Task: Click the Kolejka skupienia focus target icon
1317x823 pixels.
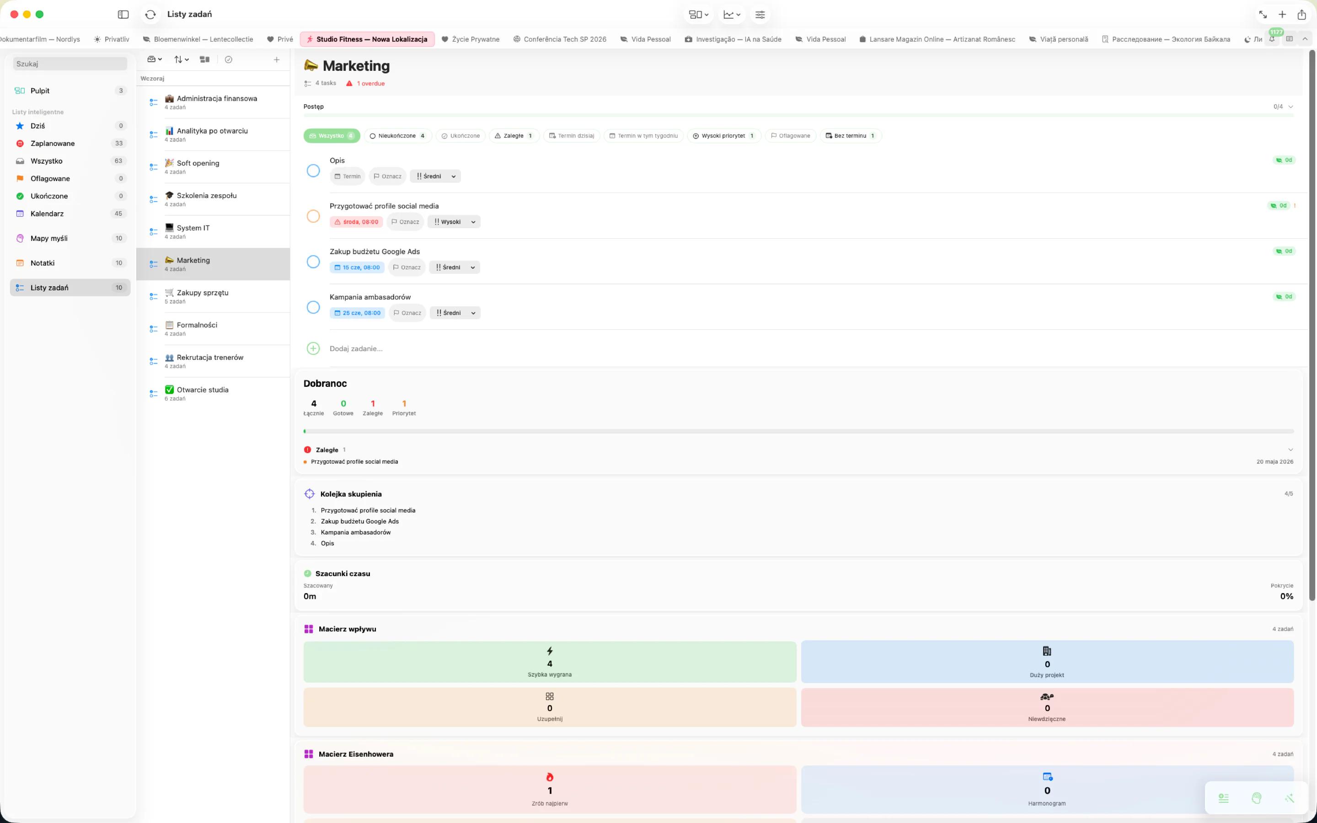Action: (309, 494)
